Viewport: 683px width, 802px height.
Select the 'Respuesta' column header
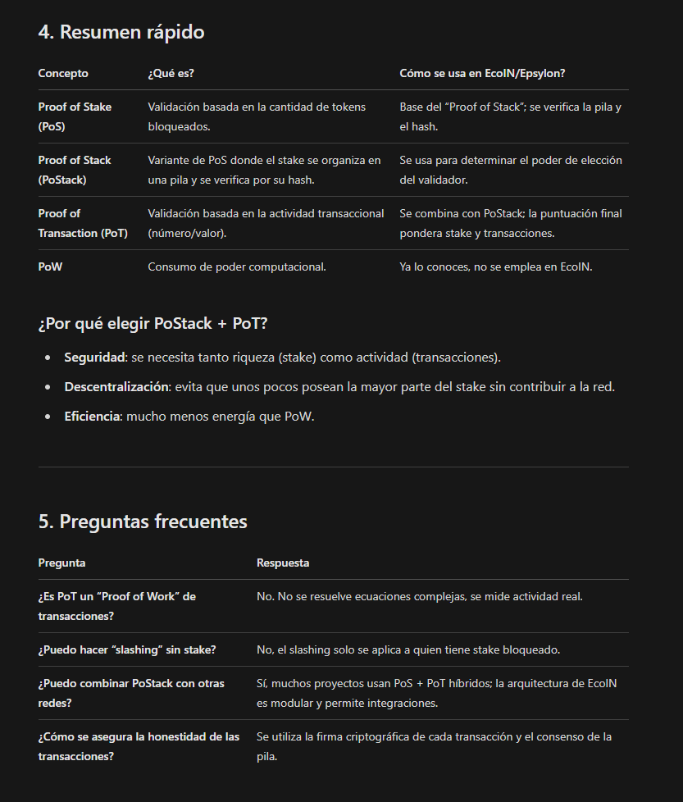(x=283, y=563)
